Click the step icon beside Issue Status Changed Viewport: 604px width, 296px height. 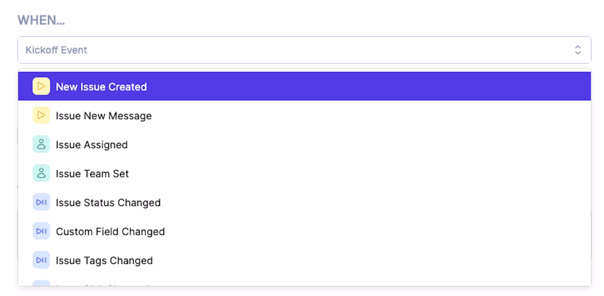[41, 202]
